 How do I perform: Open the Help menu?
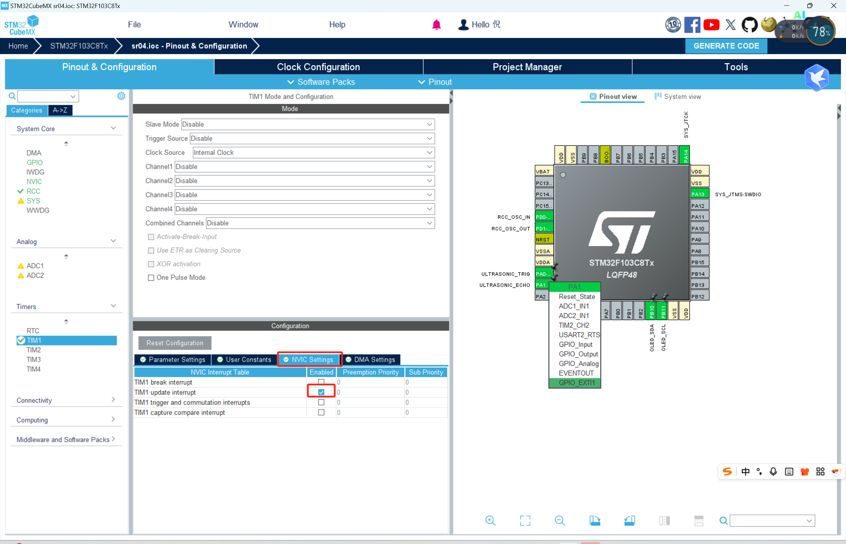(337, 25)
